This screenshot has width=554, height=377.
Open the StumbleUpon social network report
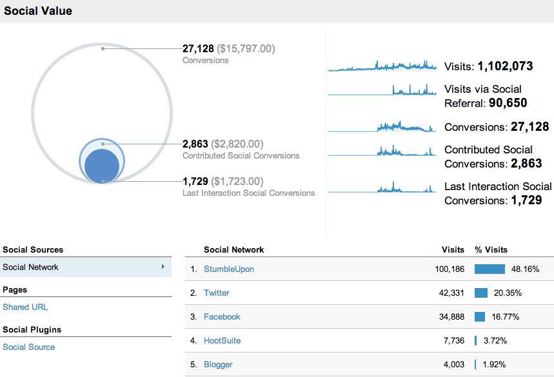click(x=230, y=269)
